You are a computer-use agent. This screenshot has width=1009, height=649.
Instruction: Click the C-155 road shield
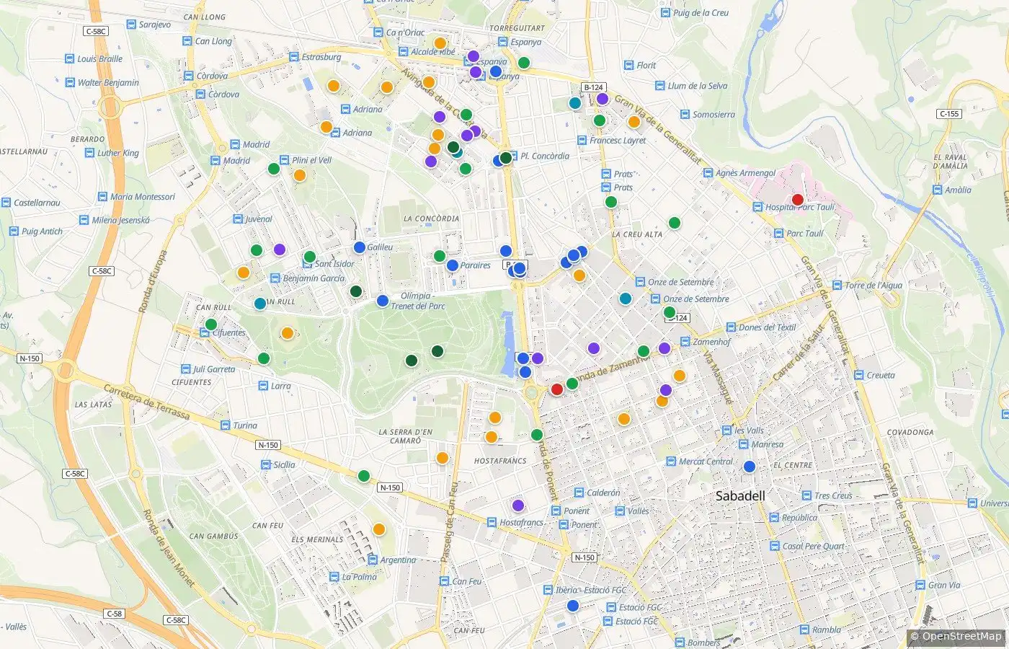950,114
